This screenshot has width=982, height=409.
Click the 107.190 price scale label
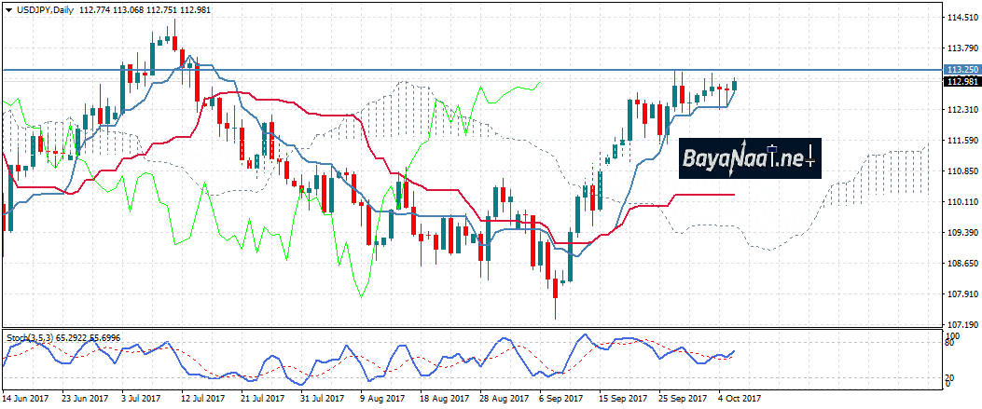tap(961, 324)
